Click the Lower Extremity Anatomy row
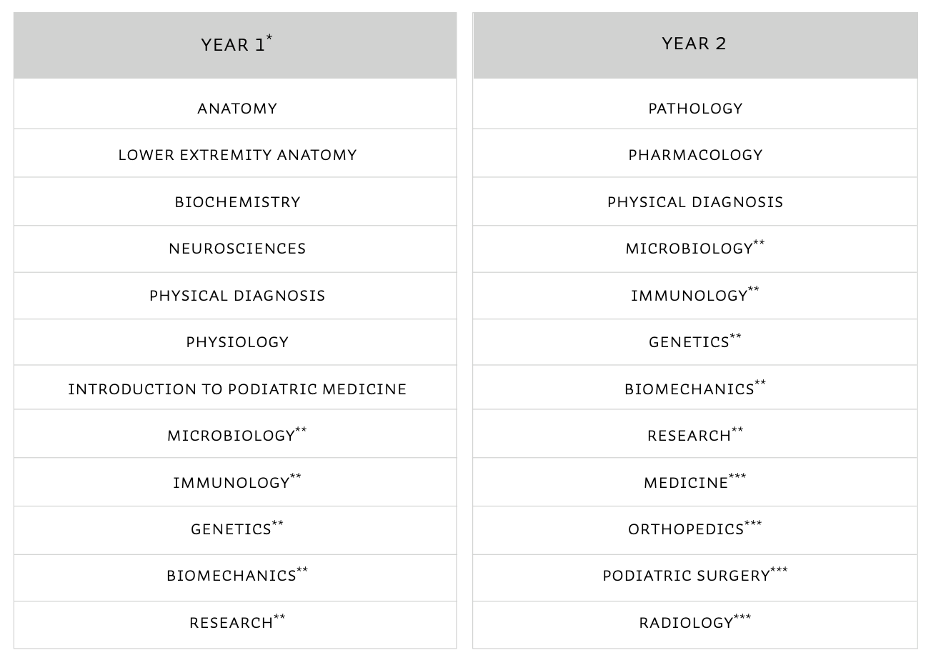936x670 pixels. [x=237, y=155]
